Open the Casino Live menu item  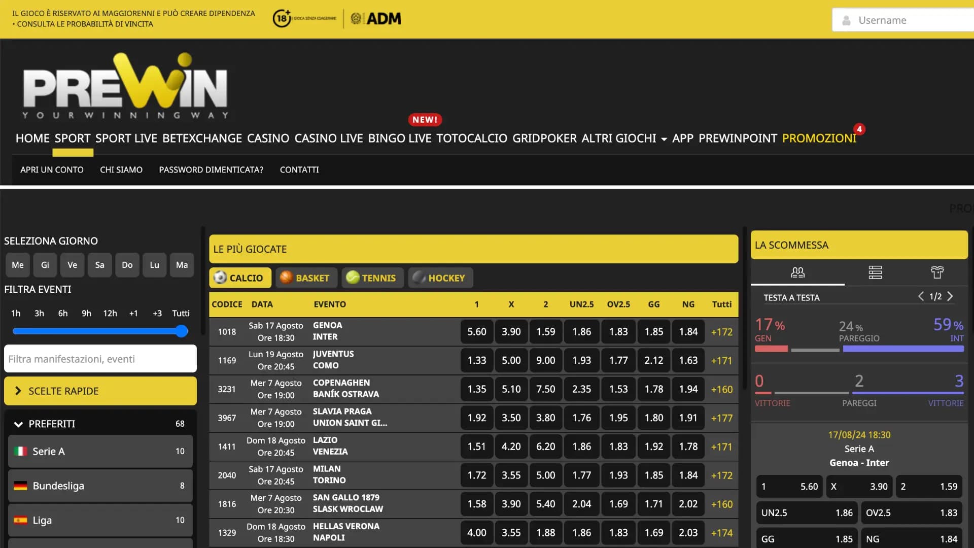point(329,138)
